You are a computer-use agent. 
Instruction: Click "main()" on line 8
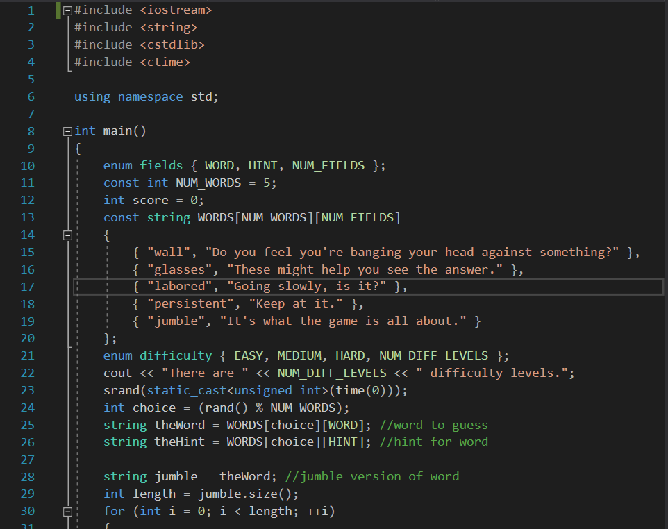pos(124,131)
